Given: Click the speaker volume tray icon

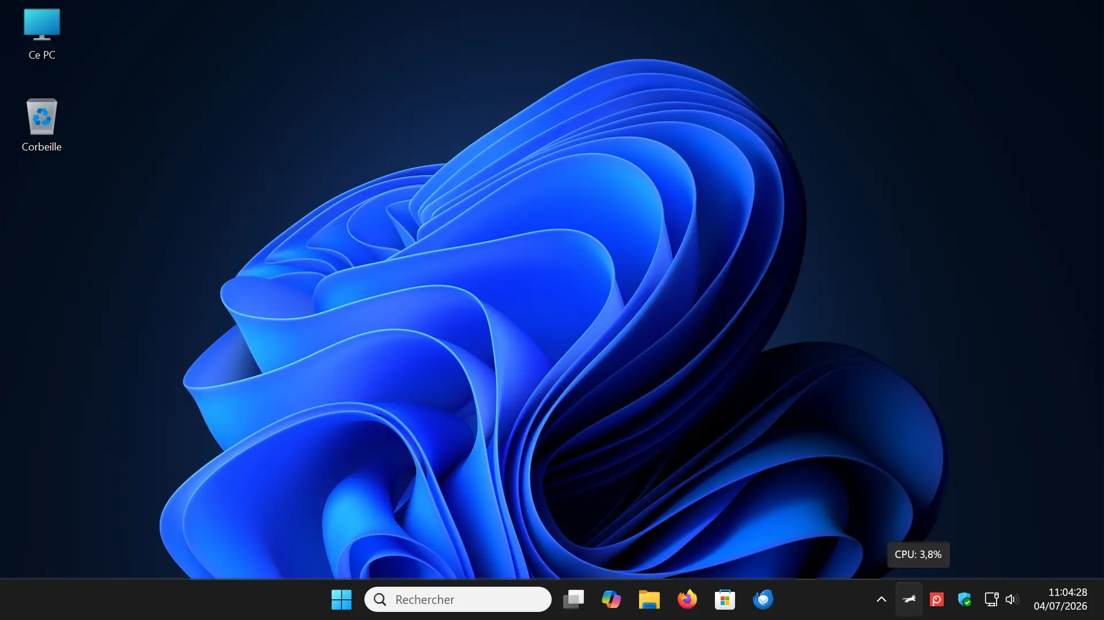Looking at the screenshot, I should point(1012,599).
